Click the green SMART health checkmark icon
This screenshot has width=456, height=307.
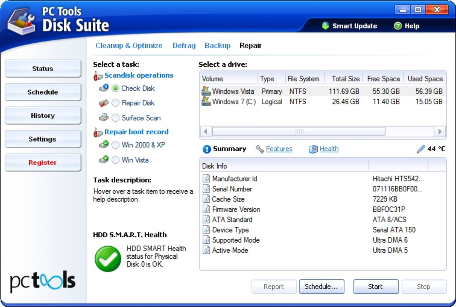[x=108, y=259]
